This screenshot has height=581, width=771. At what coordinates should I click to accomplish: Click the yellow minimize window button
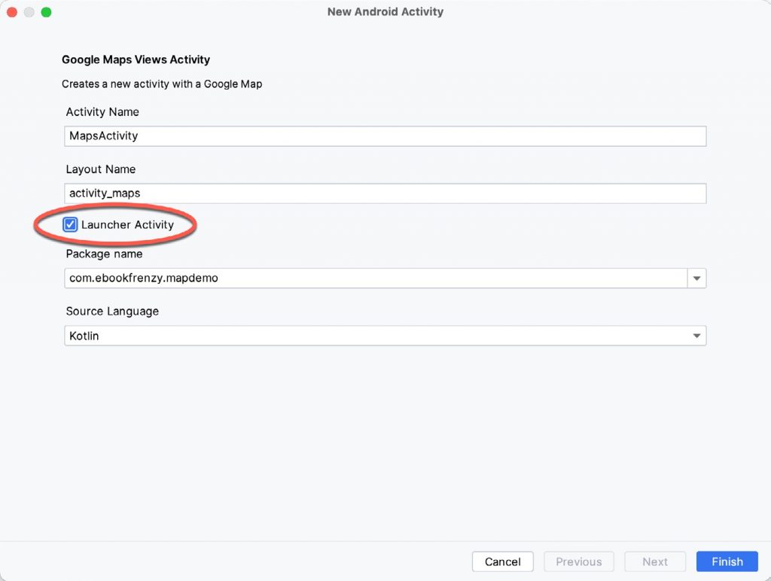29,12
